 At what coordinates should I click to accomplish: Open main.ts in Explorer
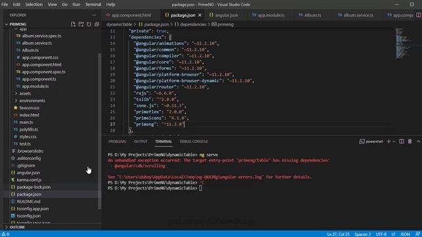pos(26,122)
